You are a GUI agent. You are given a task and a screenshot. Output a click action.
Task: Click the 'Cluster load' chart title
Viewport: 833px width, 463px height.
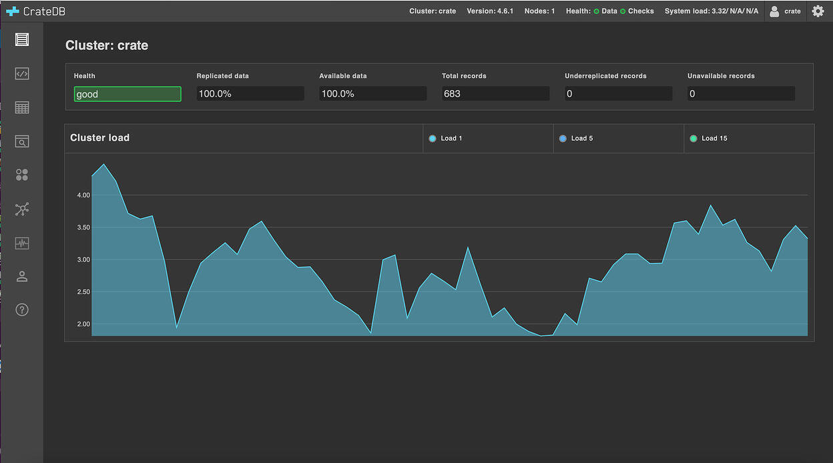pyautogui.click(x=100, y=137)
